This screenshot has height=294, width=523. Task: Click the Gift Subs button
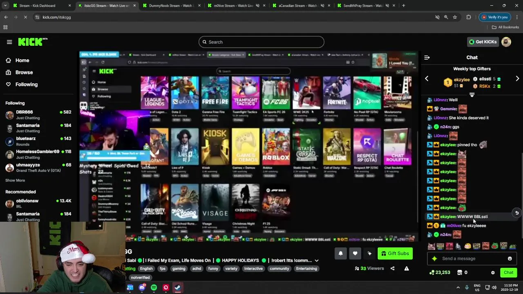(x=395, y=254)
